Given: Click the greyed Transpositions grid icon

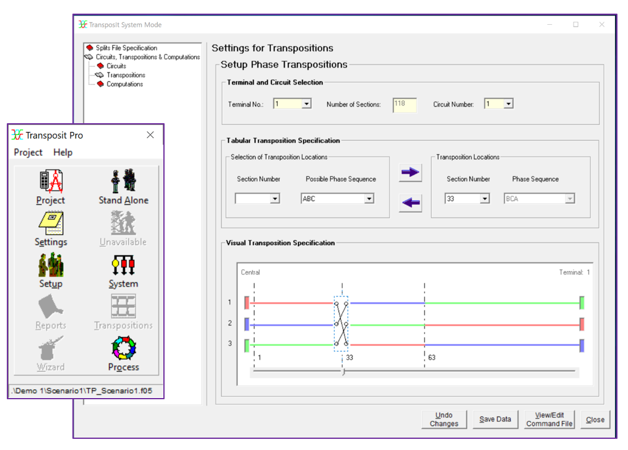Looking at the screenshot, I should coord(123,306).
